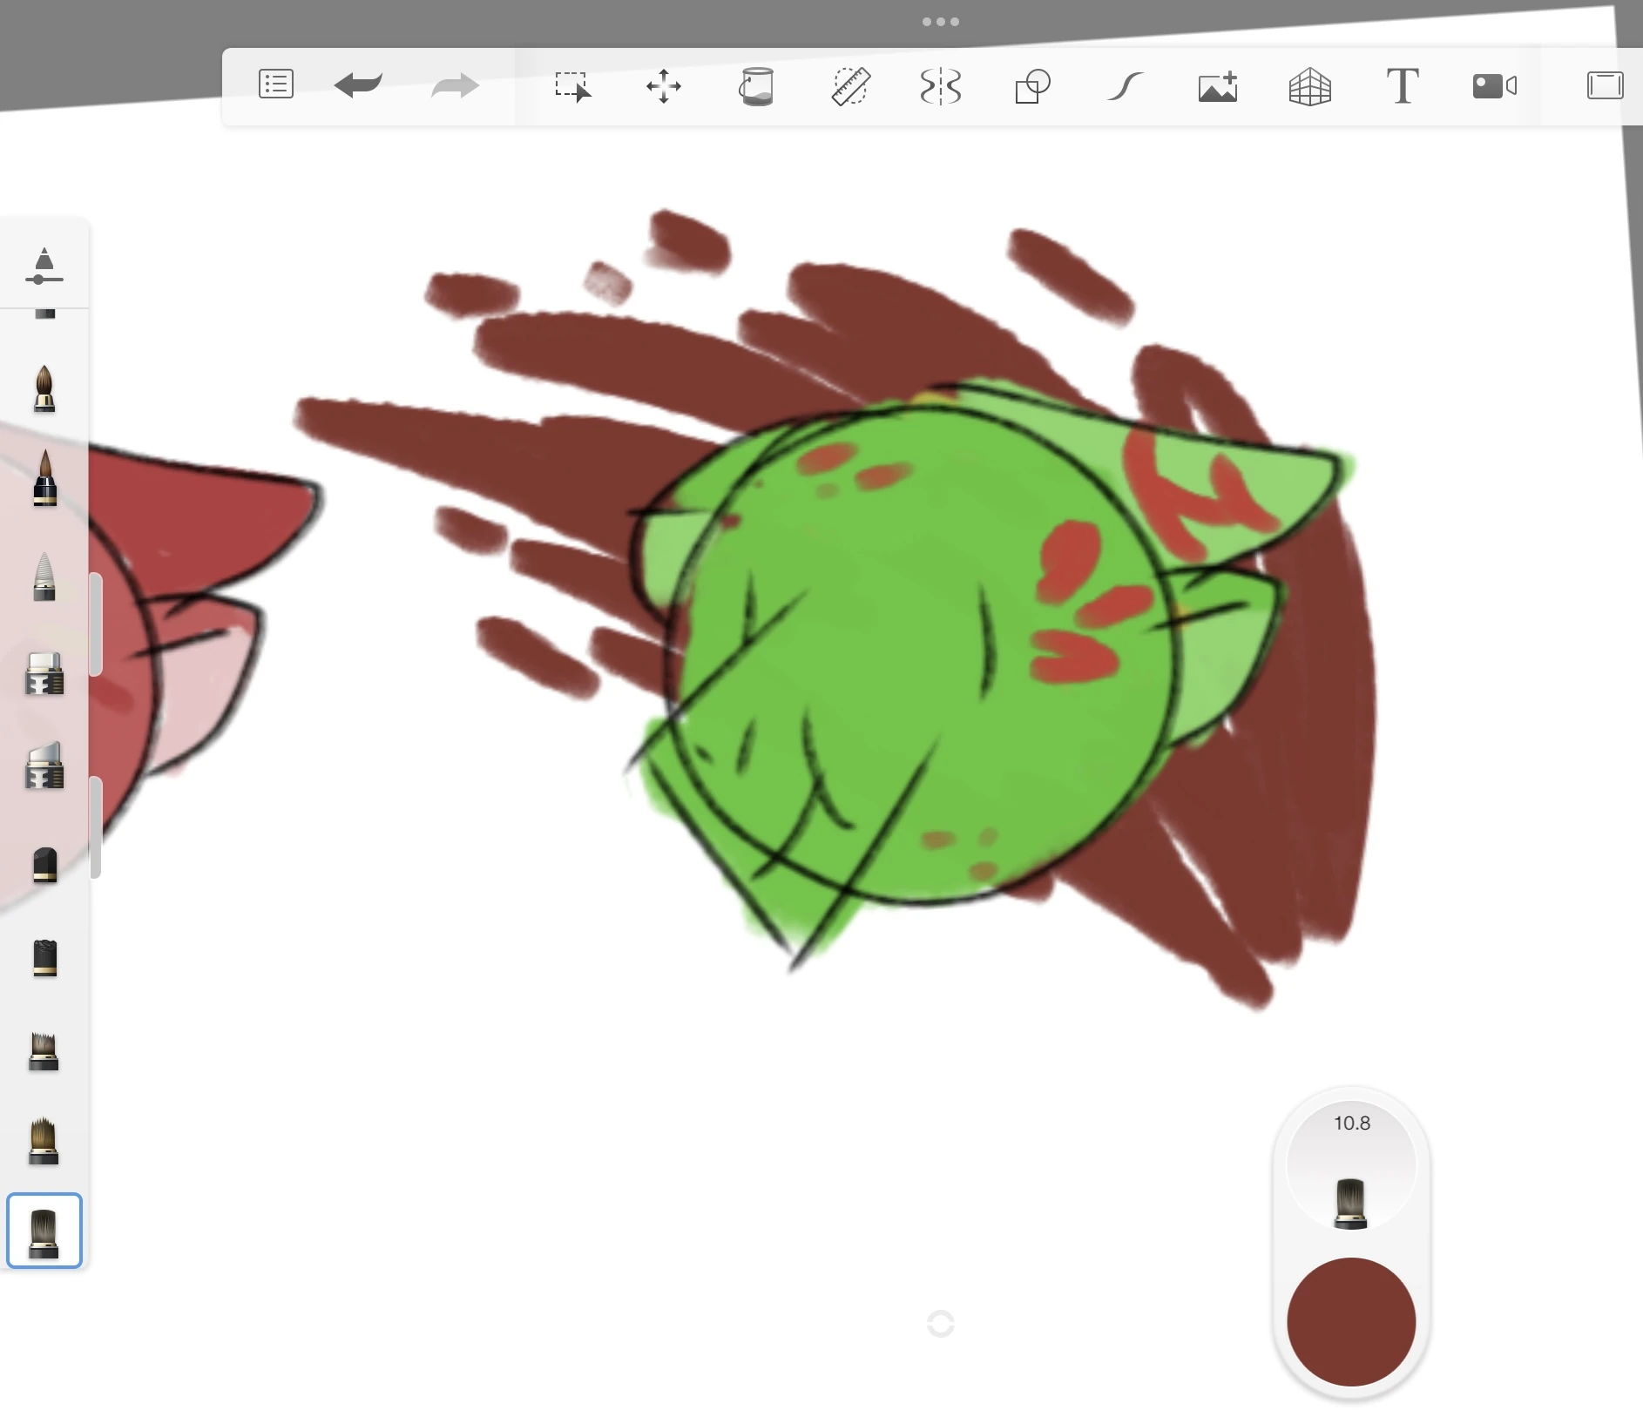Choose the Flood Fill bucket tool
The height and width of the screenshot is (1410, 1643).
coord(756,86)
